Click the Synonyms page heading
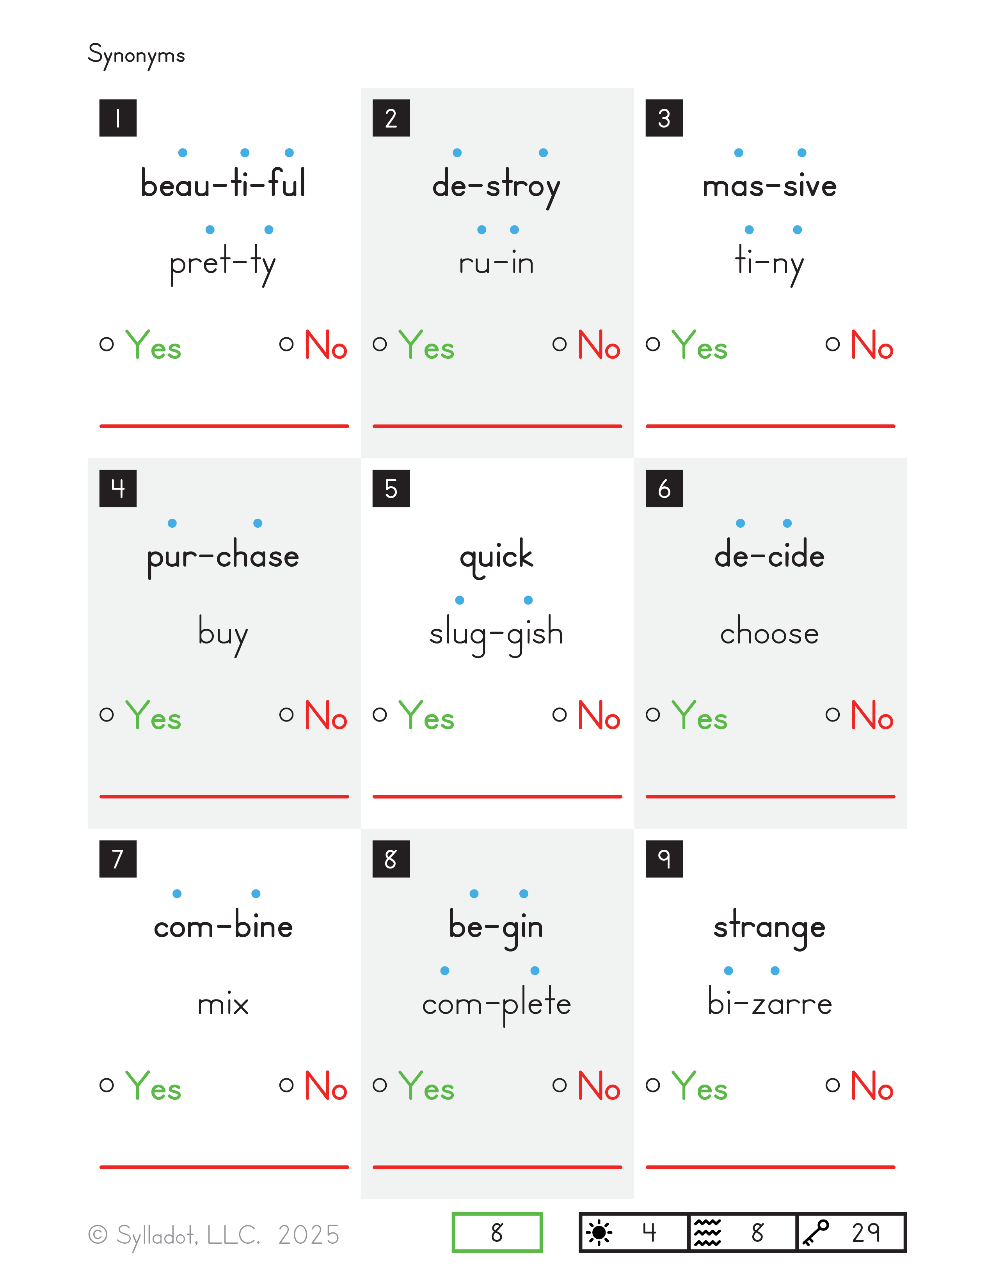 [x=136, y=55]
